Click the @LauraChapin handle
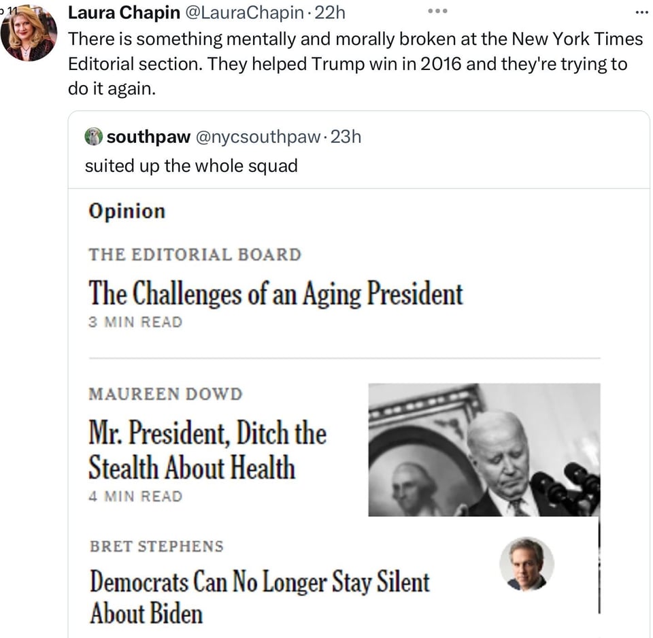This screenshot has height=638, width=653. [x=241, y=12]
